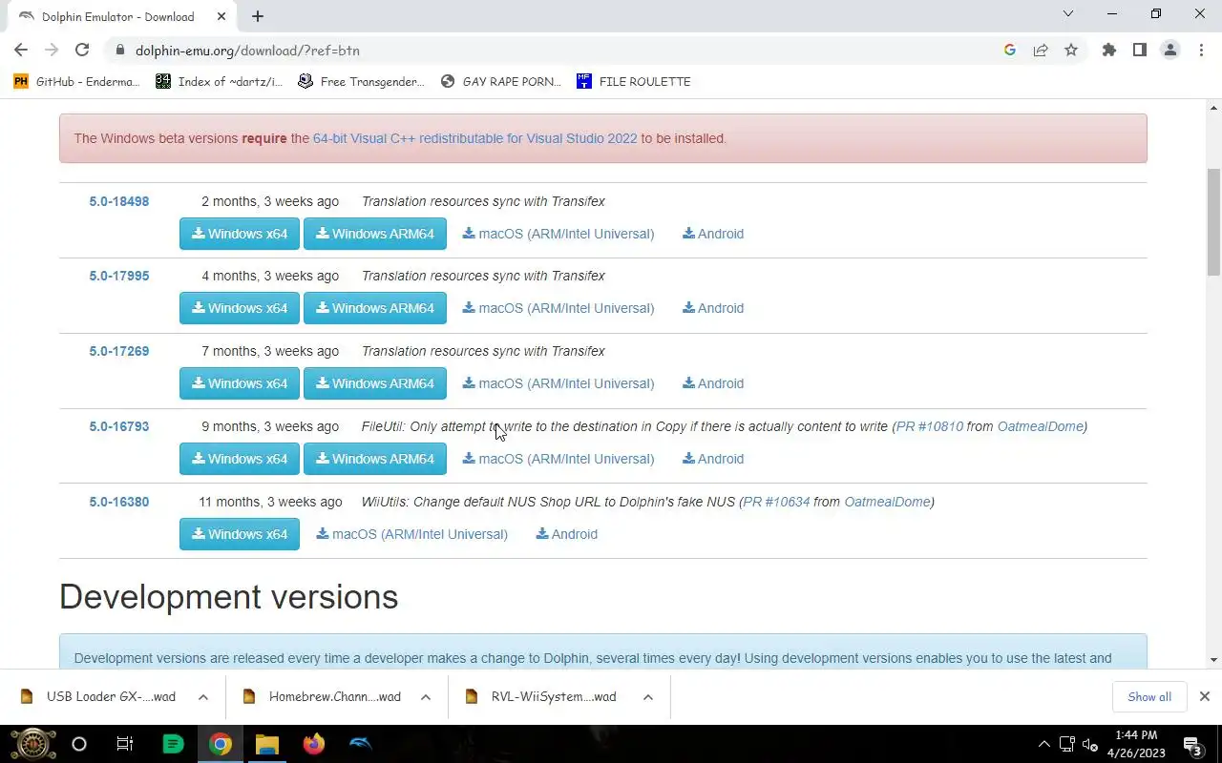Open version 5.0-16380 link

(x=119, y=502)
